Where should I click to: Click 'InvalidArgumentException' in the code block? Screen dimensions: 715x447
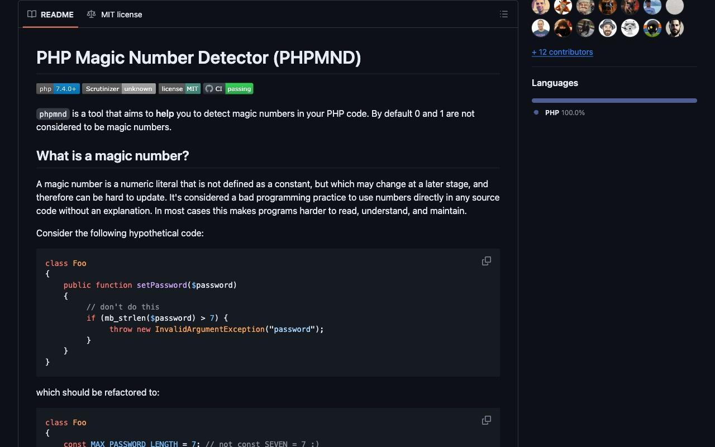[210, 329]
